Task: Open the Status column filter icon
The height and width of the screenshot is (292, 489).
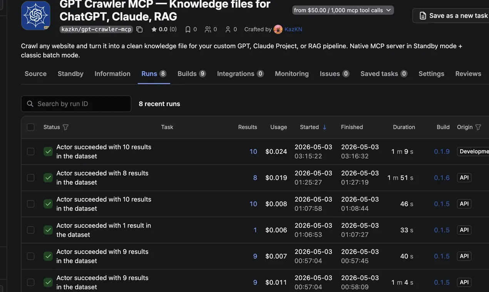Action: point(65,127)
